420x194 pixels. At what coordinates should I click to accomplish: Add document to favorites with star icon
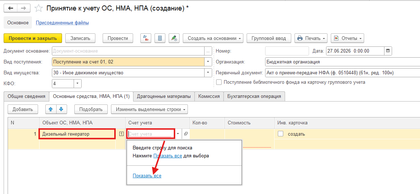point(39,8)
